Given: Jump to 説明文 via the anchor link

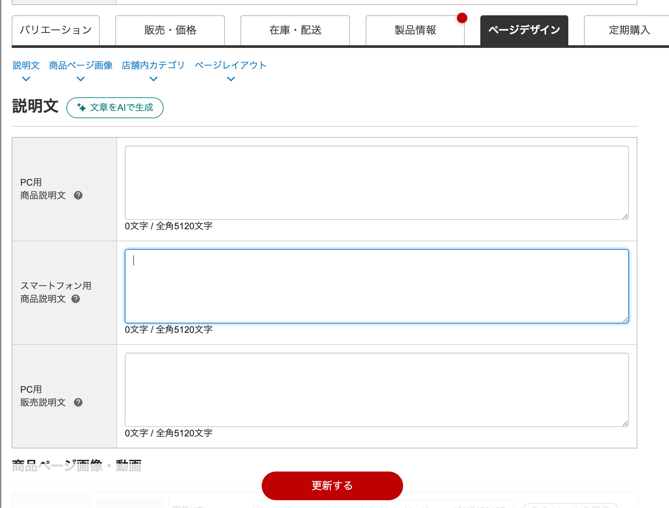Looking at the screenshot, I should coord(26,65).
